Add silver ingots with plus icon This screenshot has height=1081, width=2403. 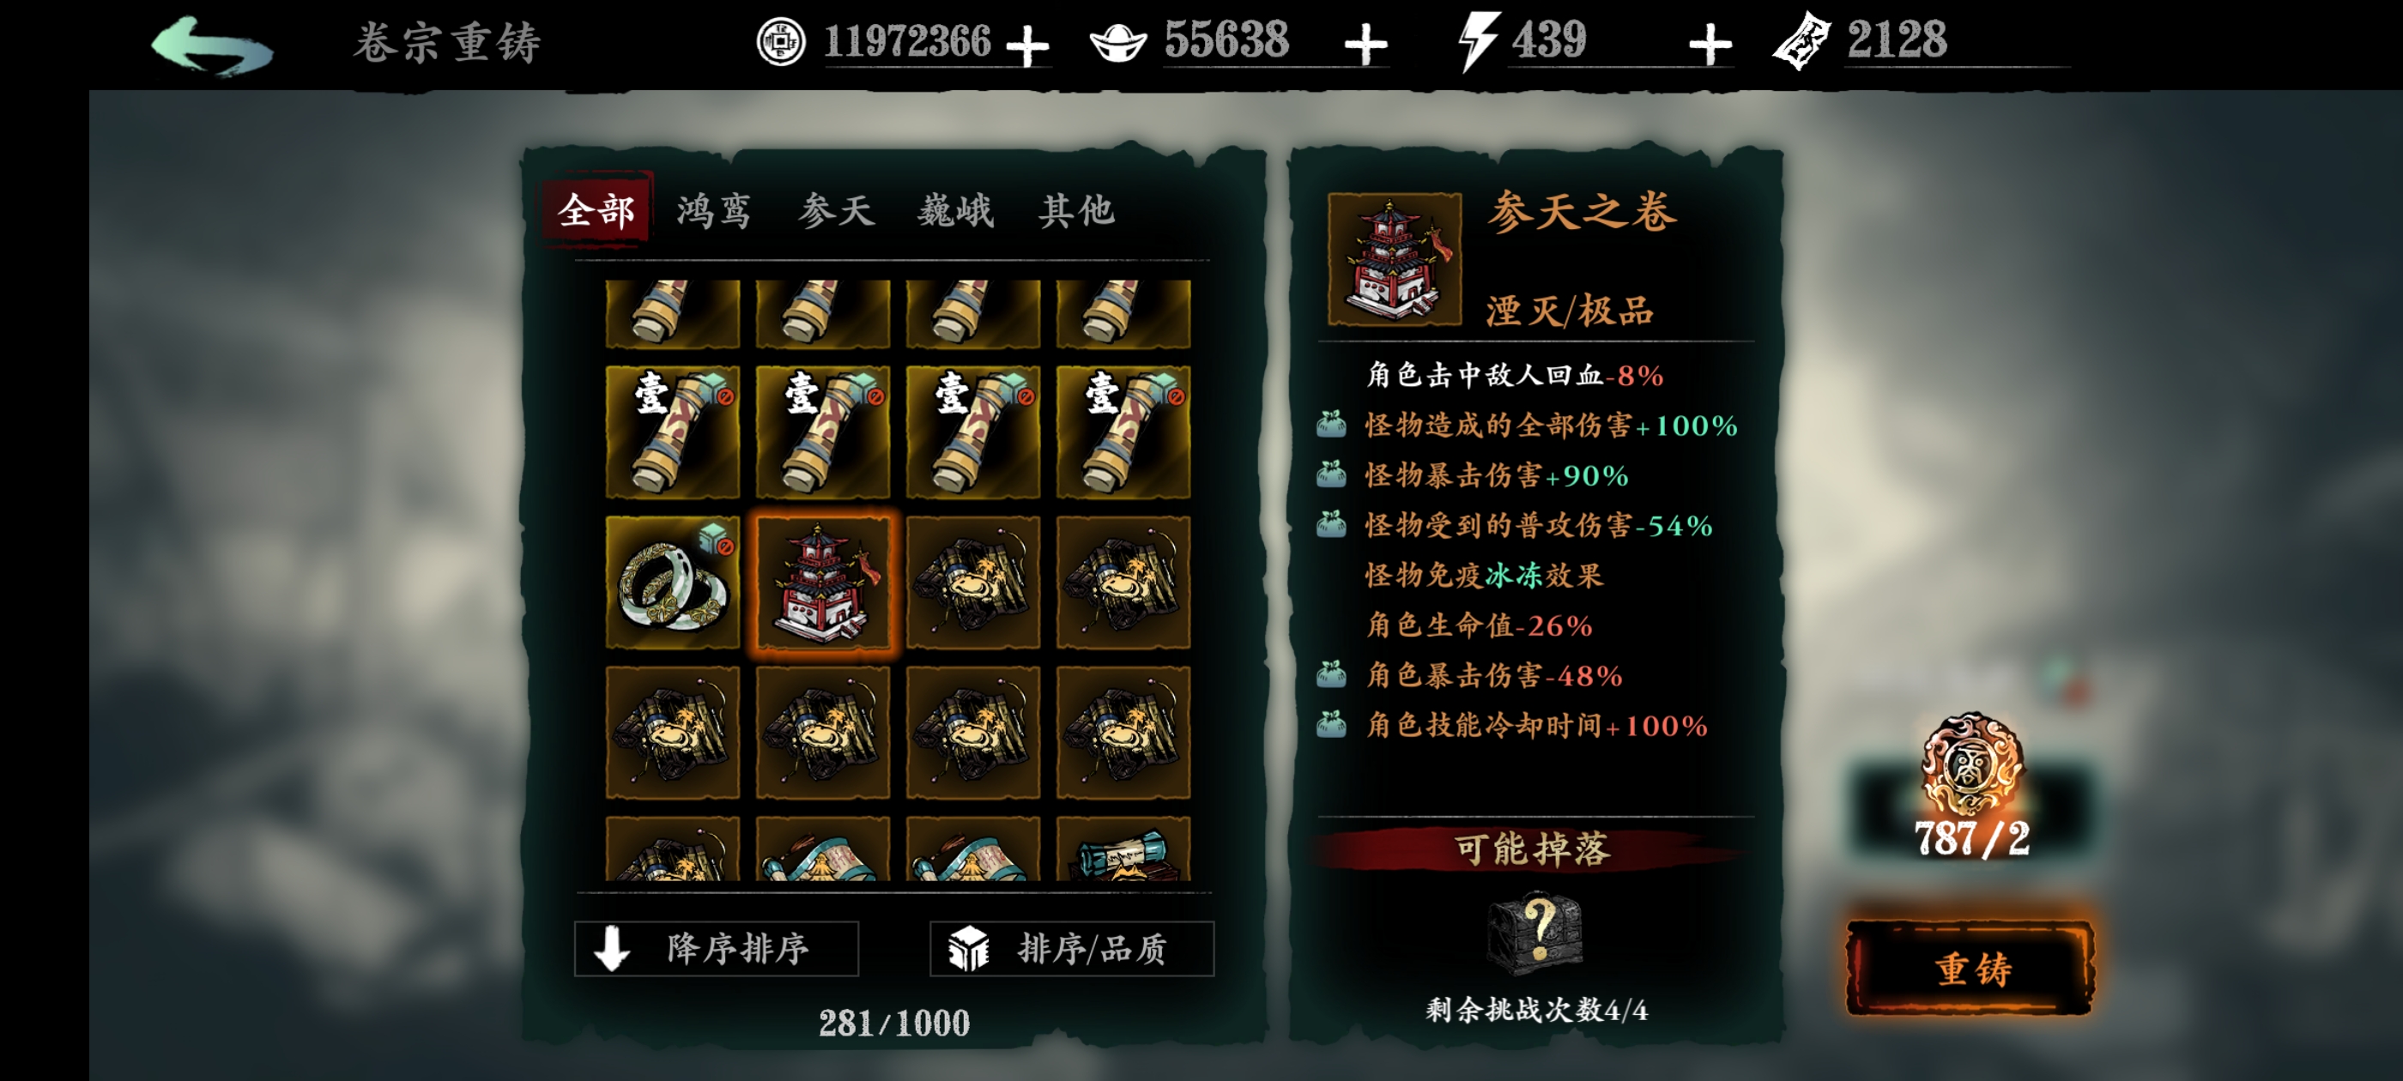[1365, 45]
